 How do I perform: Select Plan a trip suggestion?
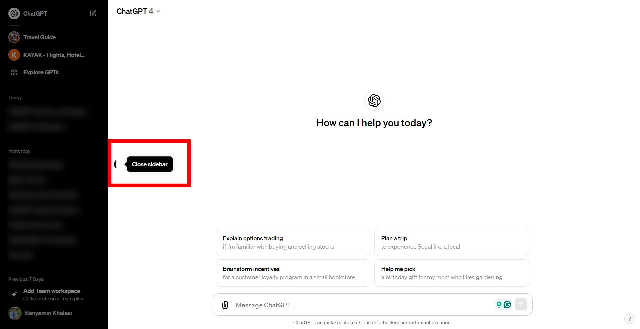tap(452, 242)
